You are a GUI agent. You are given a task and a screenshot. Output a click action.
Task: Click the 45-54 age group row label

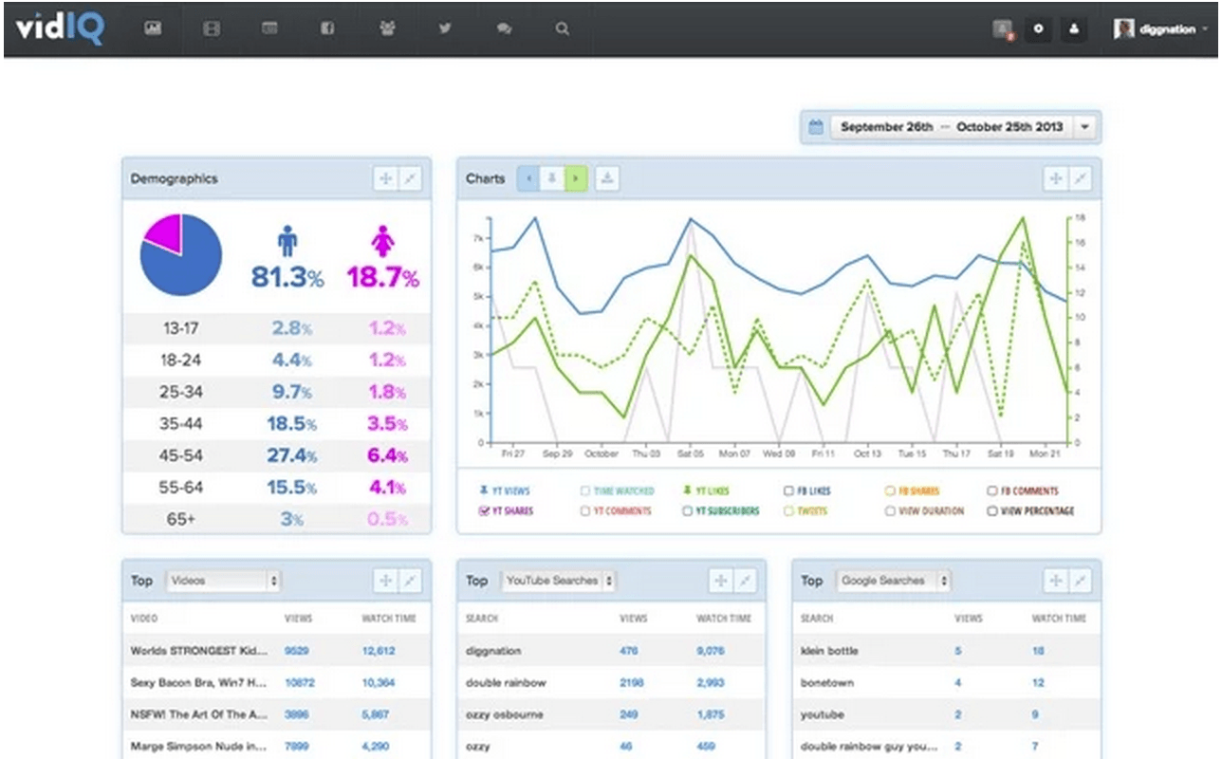point(181,455)
